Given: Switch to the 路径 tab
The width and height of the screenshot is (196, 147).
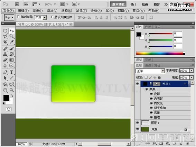Looking at the screenshot, I should pyautogui.click(x=157, y=65).
